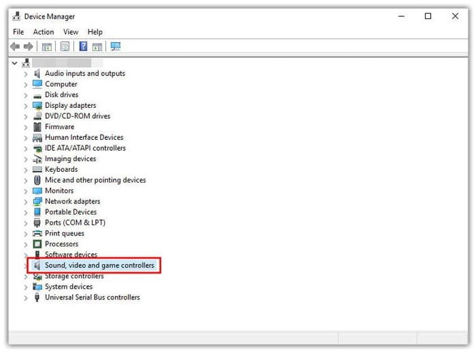Click the Computer category monitor icon

click(x=37, y=84)
